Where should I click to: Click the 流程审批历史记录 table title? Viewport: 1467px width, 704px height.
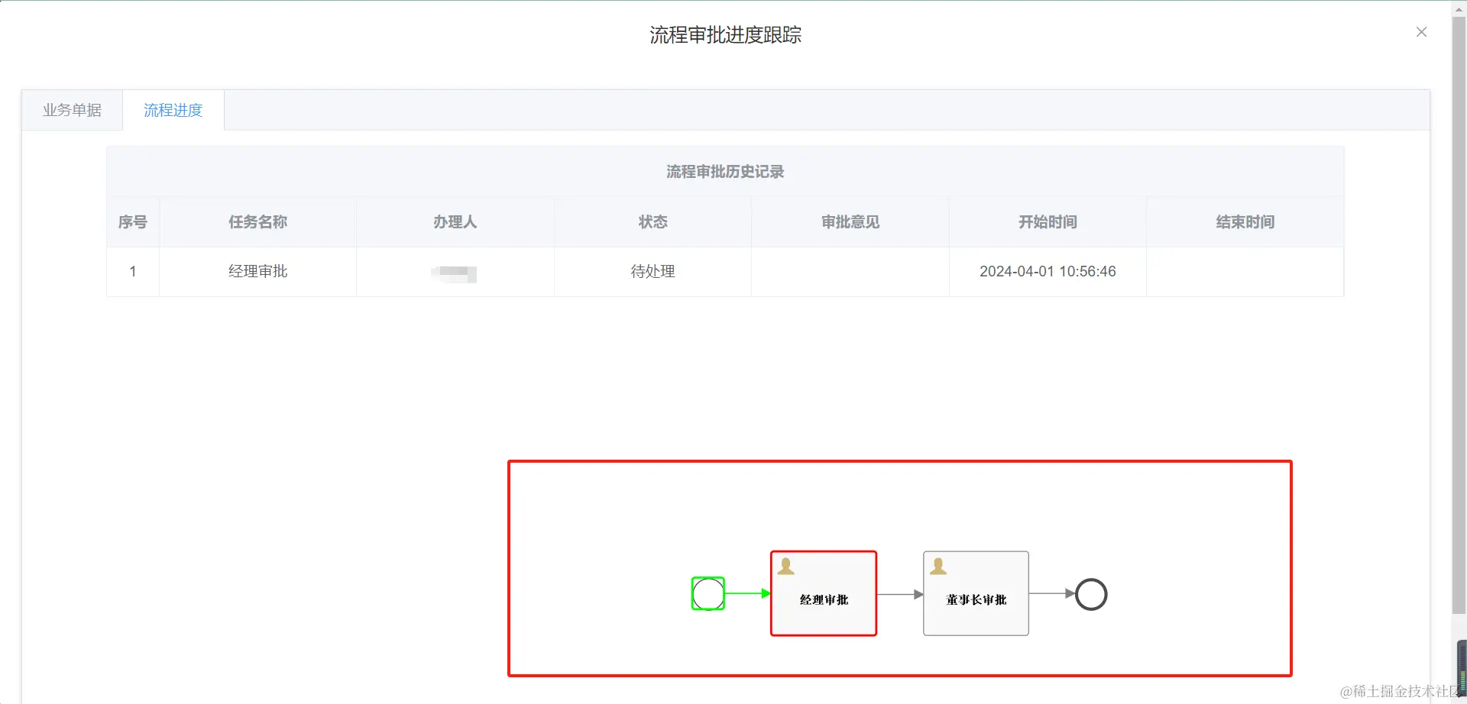[725, 172]
